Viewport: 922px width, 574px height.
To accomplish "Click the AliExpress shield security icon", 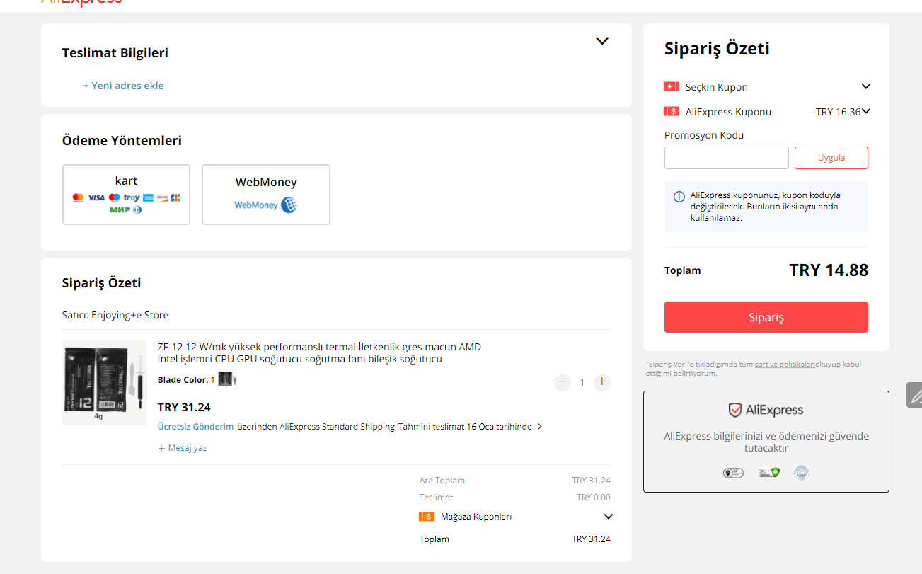I will [x=735, y=411].
